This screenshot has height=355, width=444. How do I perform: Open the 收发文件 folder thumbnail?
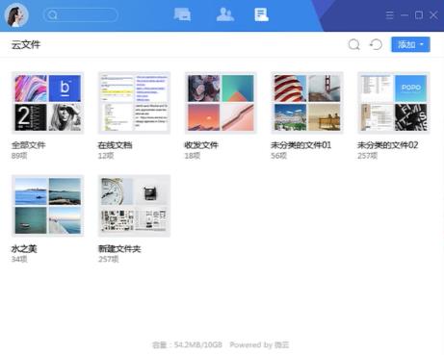[221, 103]
